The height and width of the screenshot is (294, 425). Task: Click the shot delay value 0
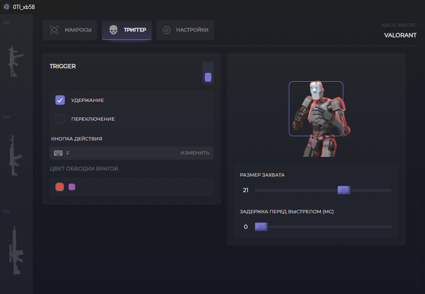tap(246, 227)
